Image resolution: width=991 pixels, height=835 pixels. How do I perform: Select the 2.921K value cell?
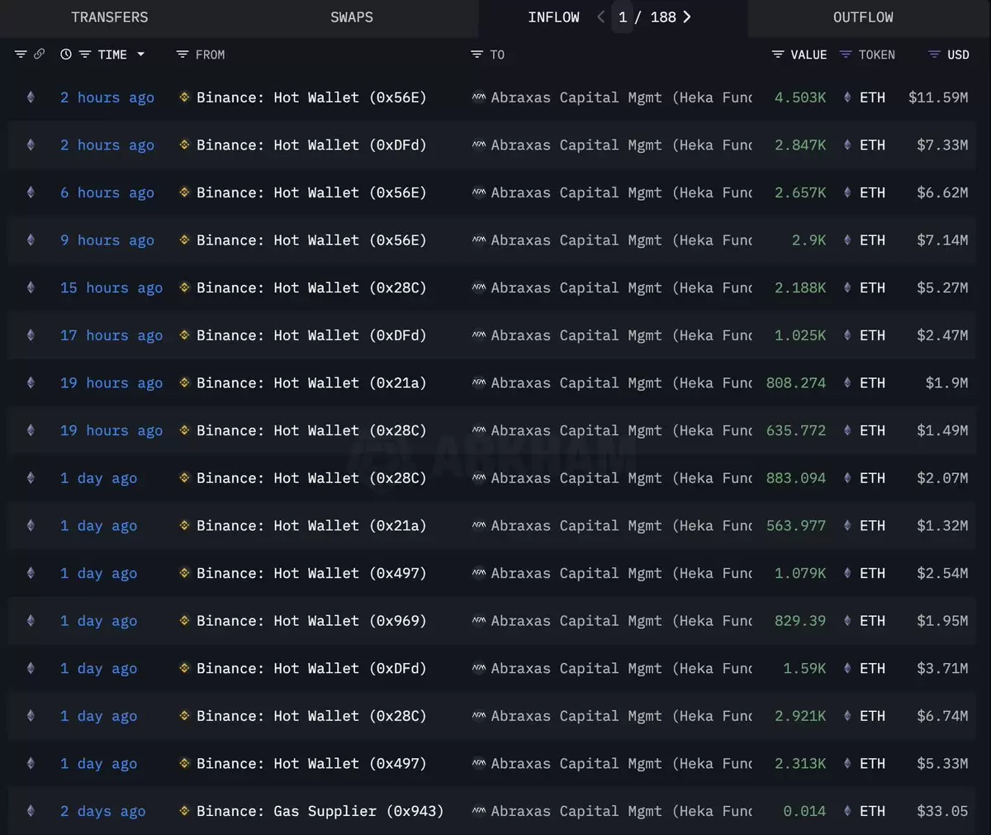(800, 716)
